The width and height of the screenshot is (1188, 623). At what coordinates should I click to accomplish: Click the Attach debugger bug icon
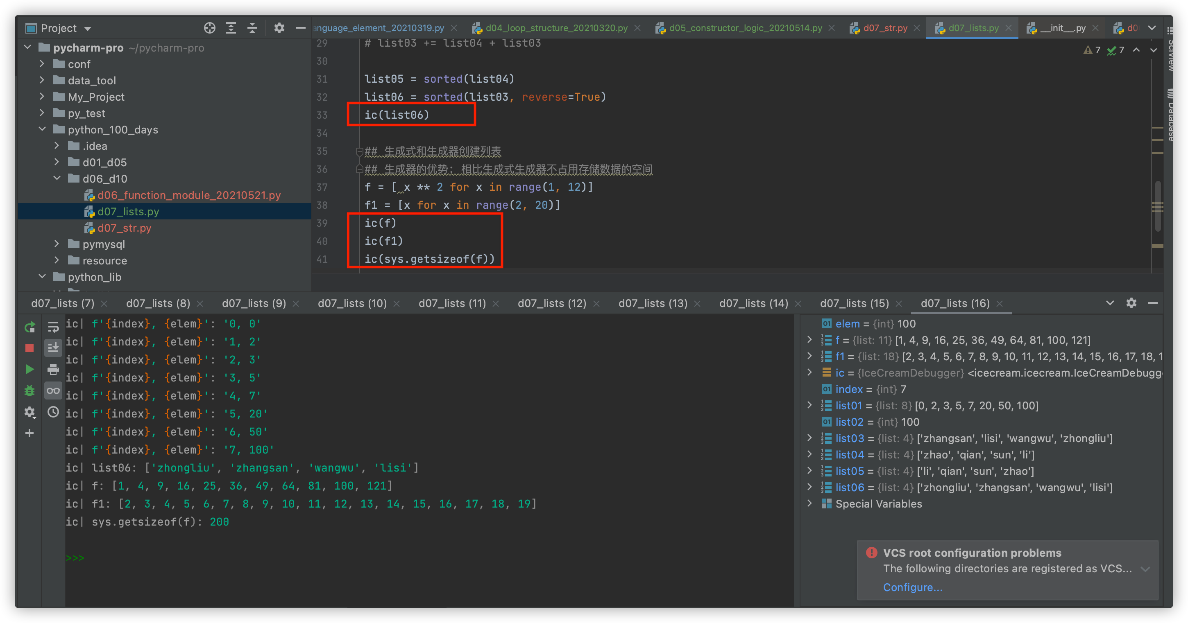pos(29,391)
